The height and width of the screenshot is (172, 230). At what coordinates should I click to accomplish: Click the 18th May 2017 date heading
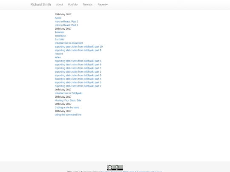(63, 111)
